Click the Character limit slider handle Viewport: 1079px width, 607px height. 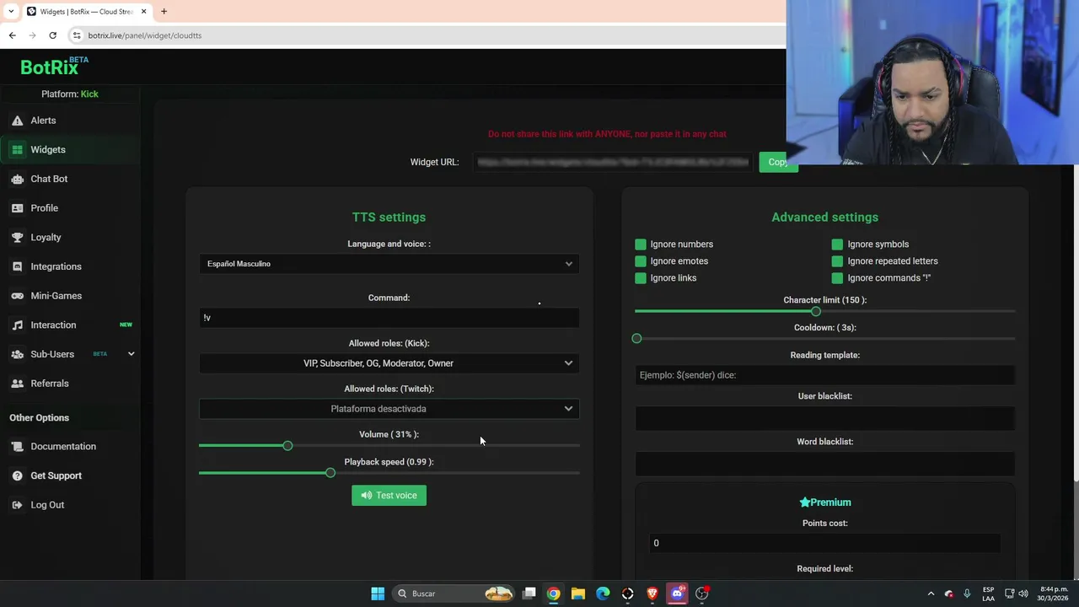(815, 311)
